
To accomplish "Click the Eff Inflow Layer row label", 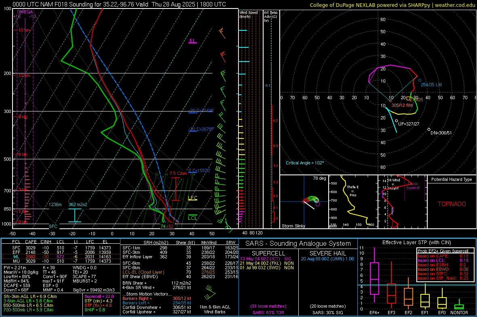I will 137,257.
